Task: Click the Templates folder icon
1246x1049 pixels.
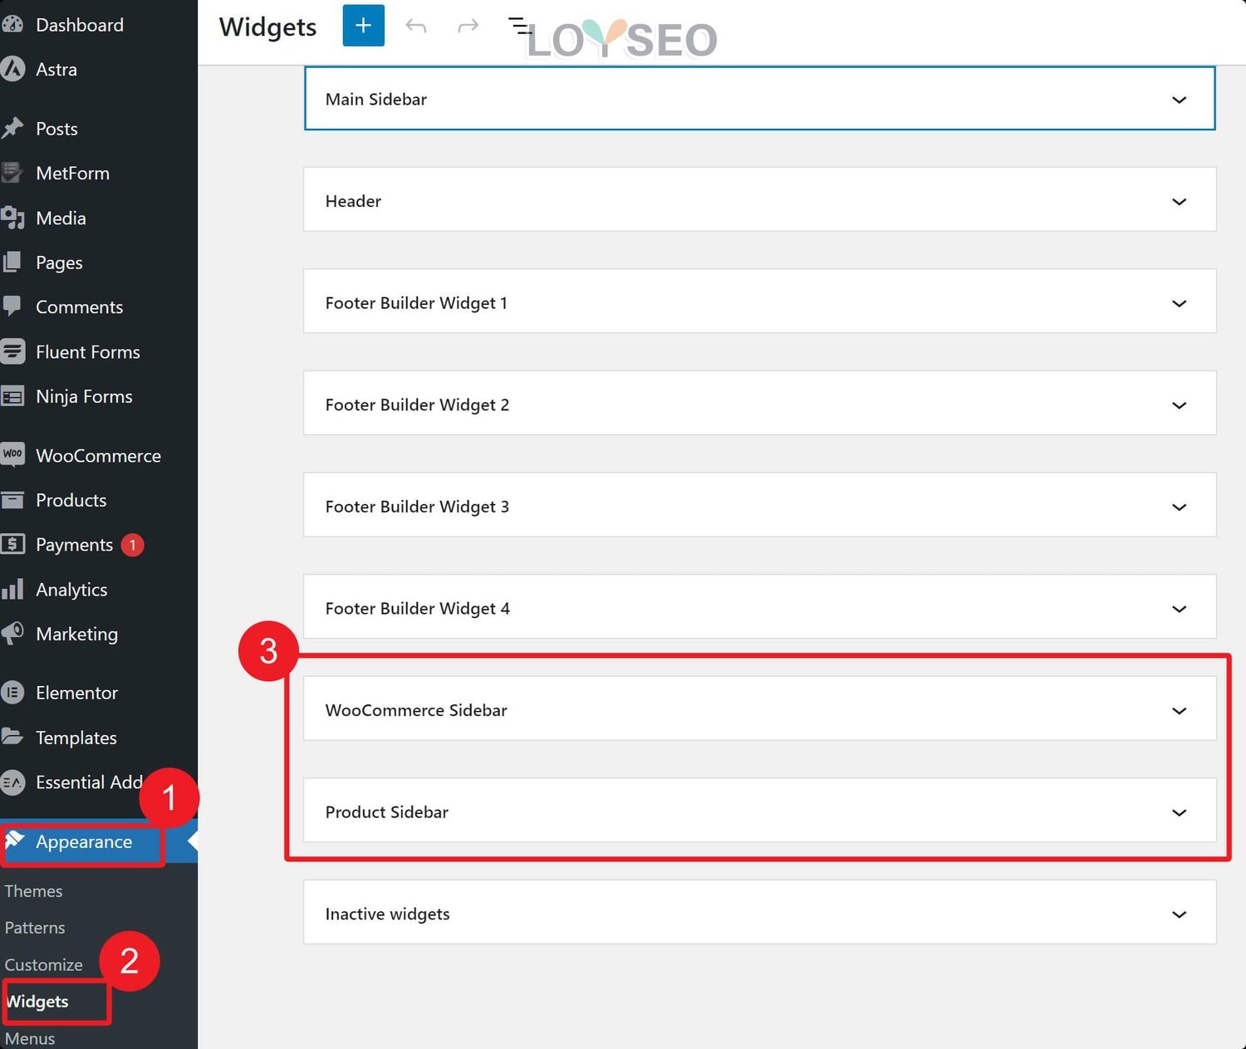Action: point(12,737)
